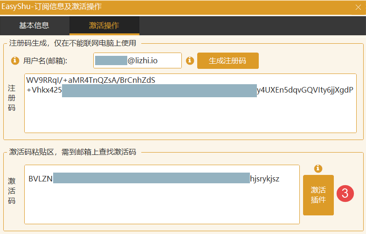
Task: Close the EasyShu activation dialog
Action: [x=358, y=7]
